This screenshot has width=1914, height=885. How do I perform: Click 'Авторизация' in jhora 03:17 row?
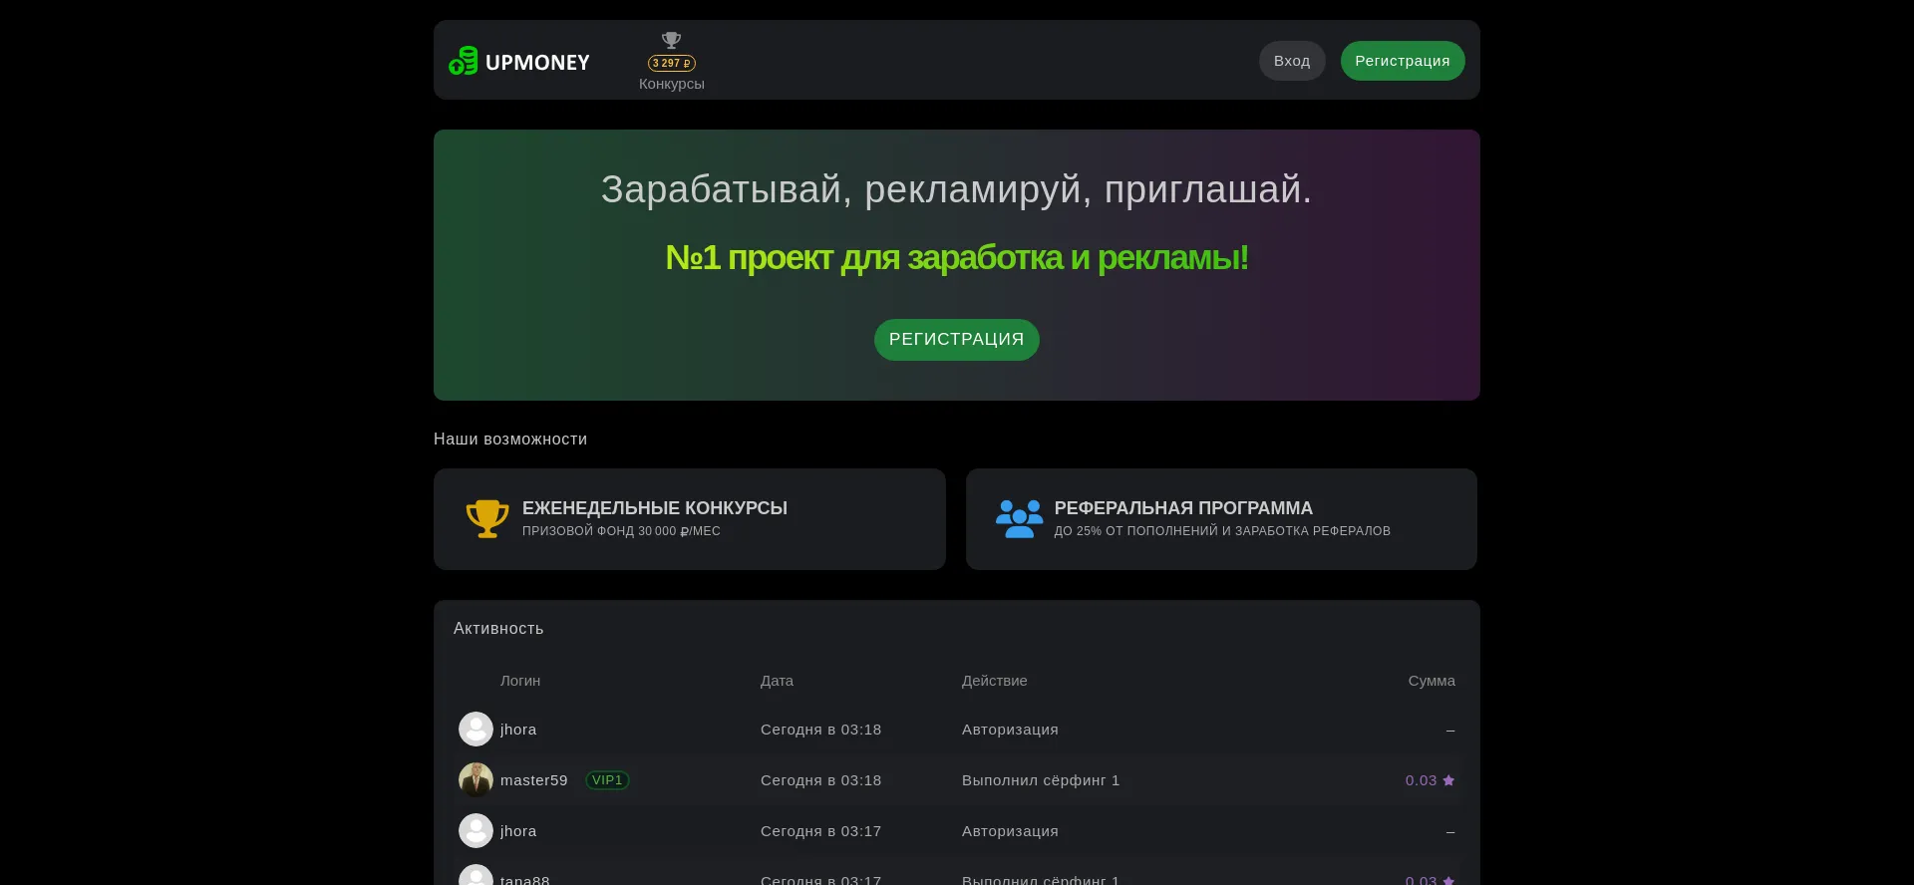(x=1010, y=831)
